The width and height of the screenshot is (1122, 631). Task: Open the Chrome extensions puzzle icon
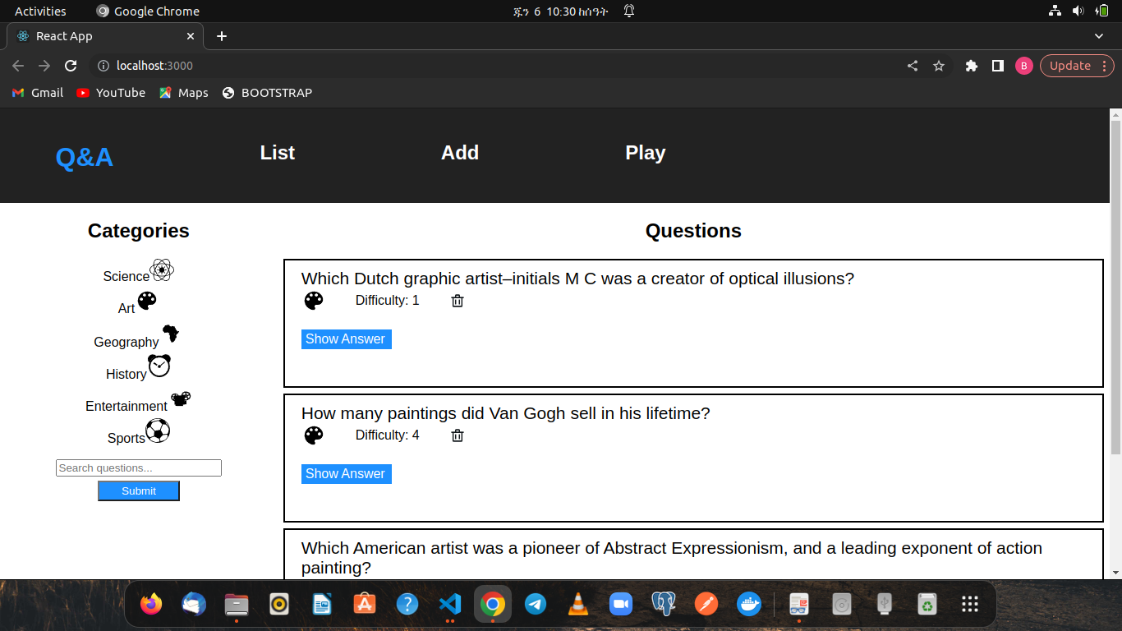(x=972, y=66)
